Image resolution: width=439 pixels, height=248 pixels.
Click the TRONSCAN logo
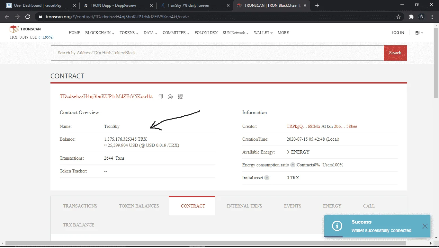tap(25, 29)
